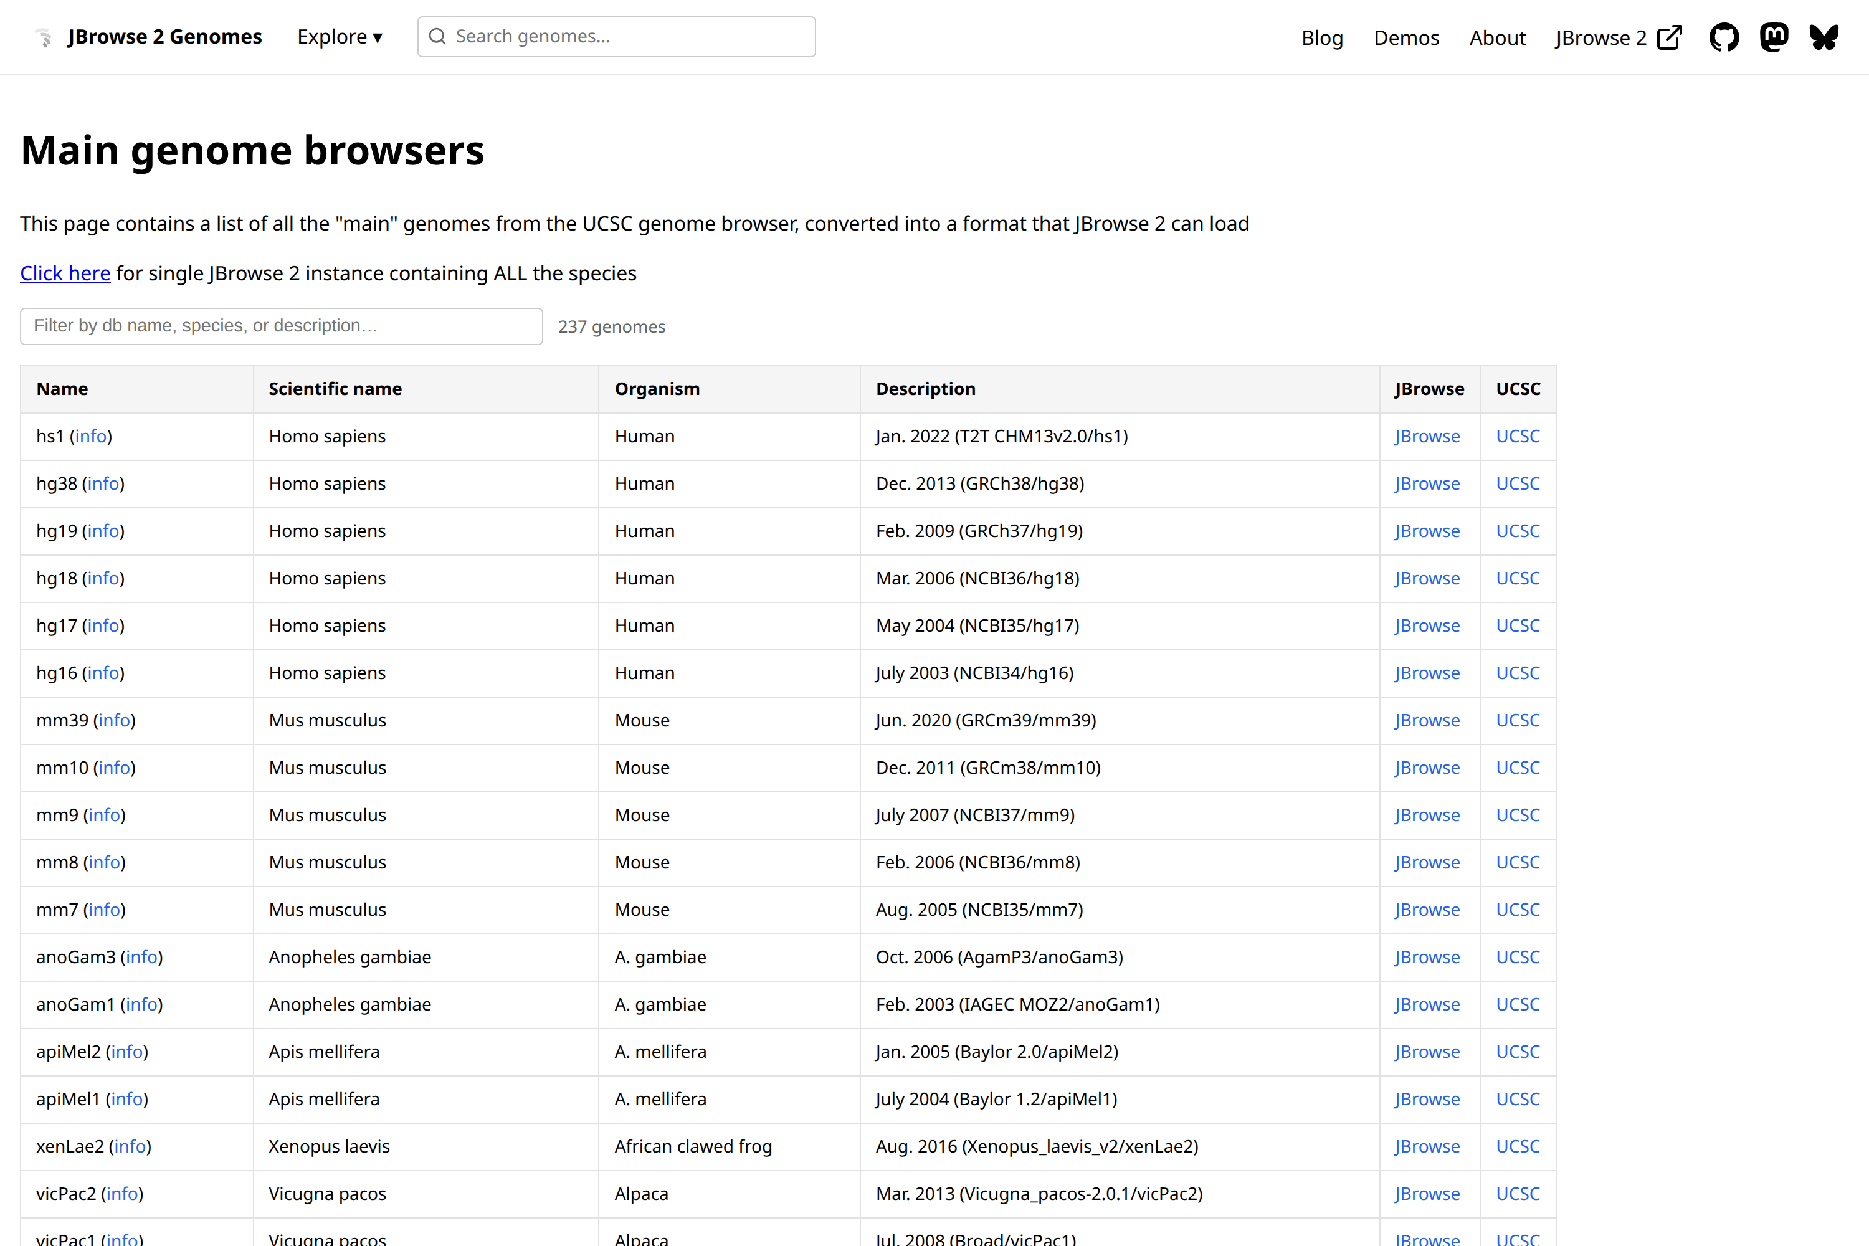Open info for hg38
The width and height of the screenshot is (1869, 1246).
(103, 484)
